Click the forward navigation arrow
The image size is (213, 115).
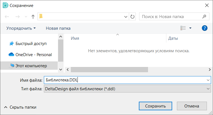point(17,17)
